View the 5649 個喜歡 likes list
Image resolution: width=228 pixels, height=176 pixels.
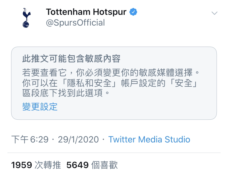92,165
